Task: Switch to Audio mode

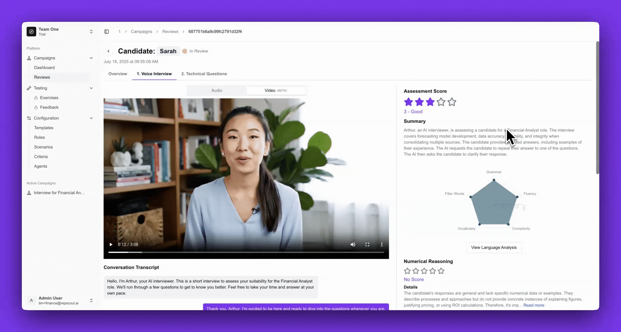Action: coord(217,90)
